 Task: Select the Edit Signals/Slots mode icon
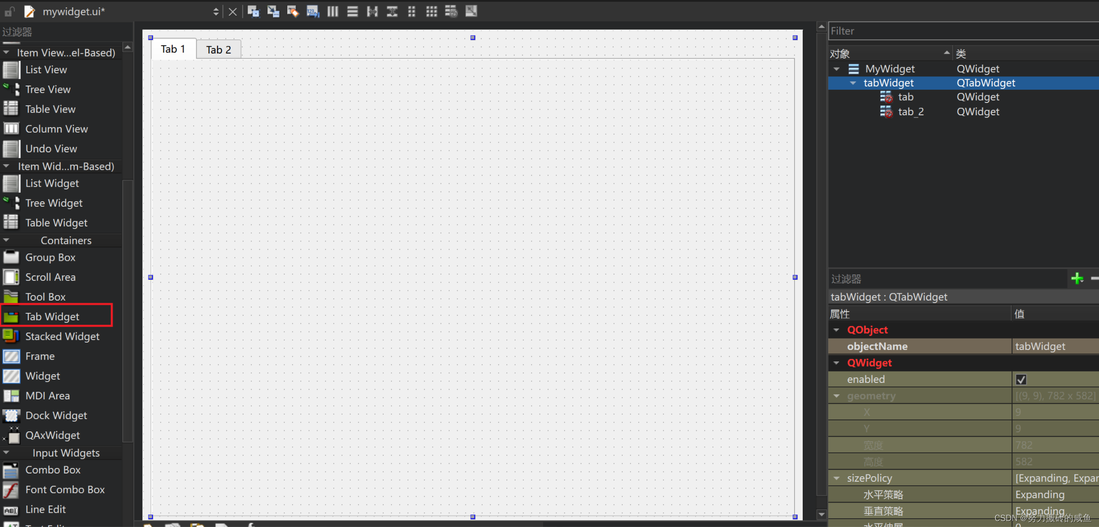point(273,11)
